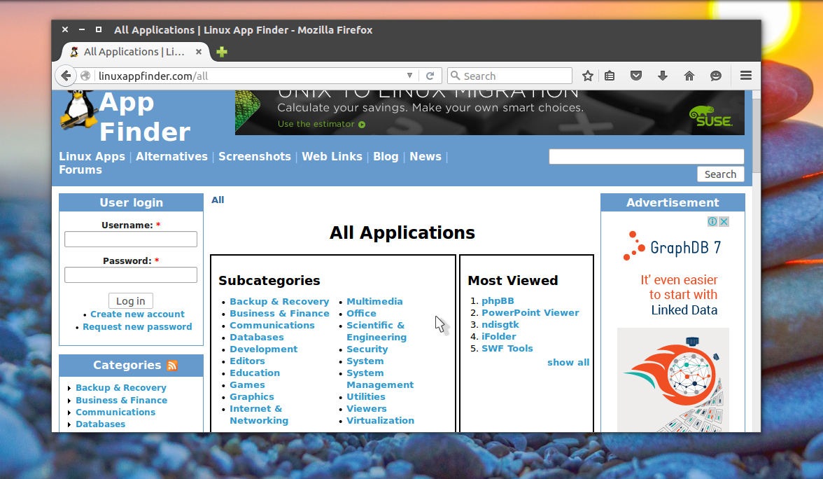Open Linux Apps in site navigation
This screenshot has width=823, height=479.
click(x=92, y=157)
